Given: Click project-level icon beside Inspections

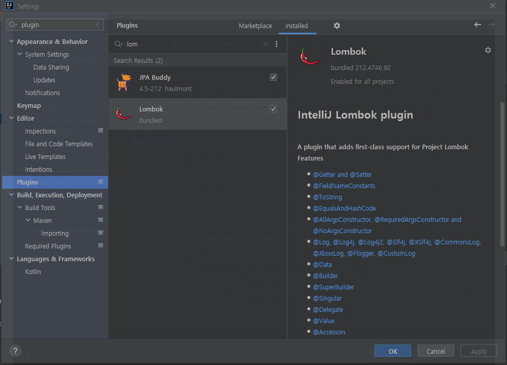Looking at the screenshot, I should pos(100,131).
